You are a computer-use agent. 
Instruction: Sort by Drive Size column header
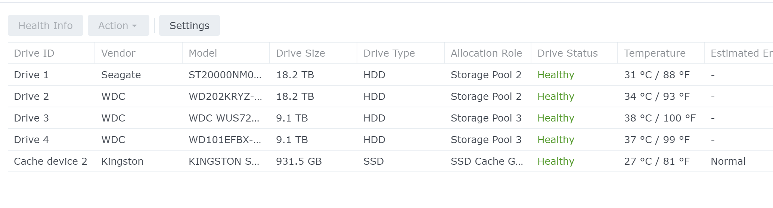point(301,53)
